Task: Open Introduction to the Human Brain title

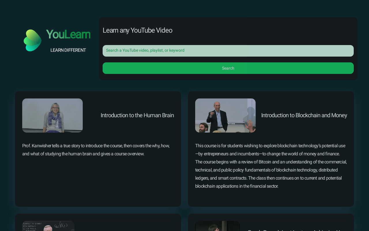Action: click(137, 115)
